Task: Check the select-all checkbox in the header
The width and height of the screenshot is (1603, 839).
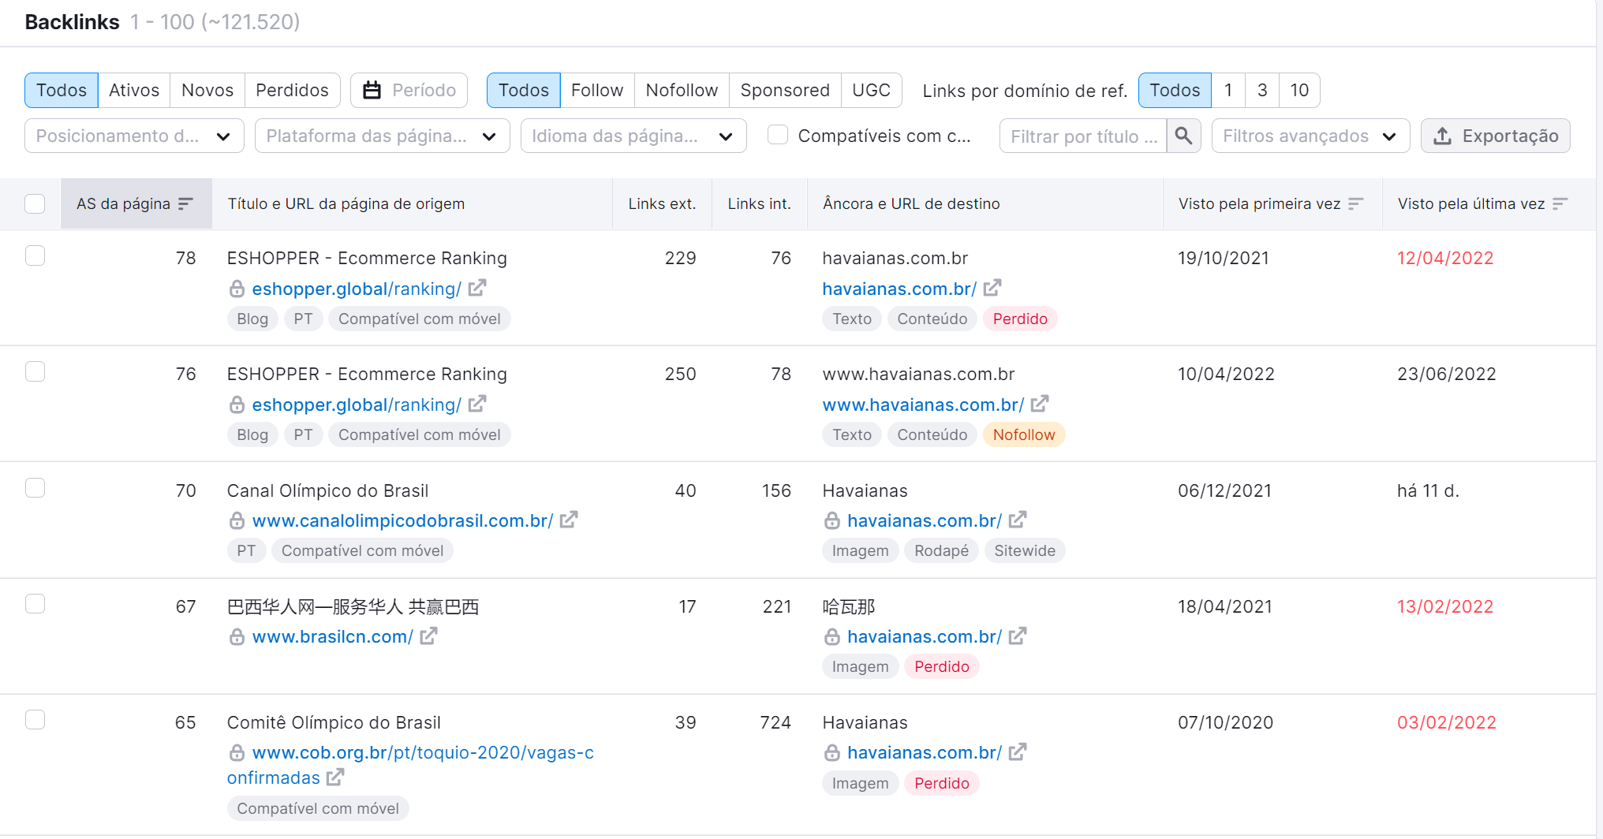Action: point(35,203)
